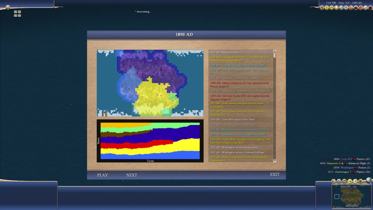Toggle the resource display magnifier button

(361, 181)
